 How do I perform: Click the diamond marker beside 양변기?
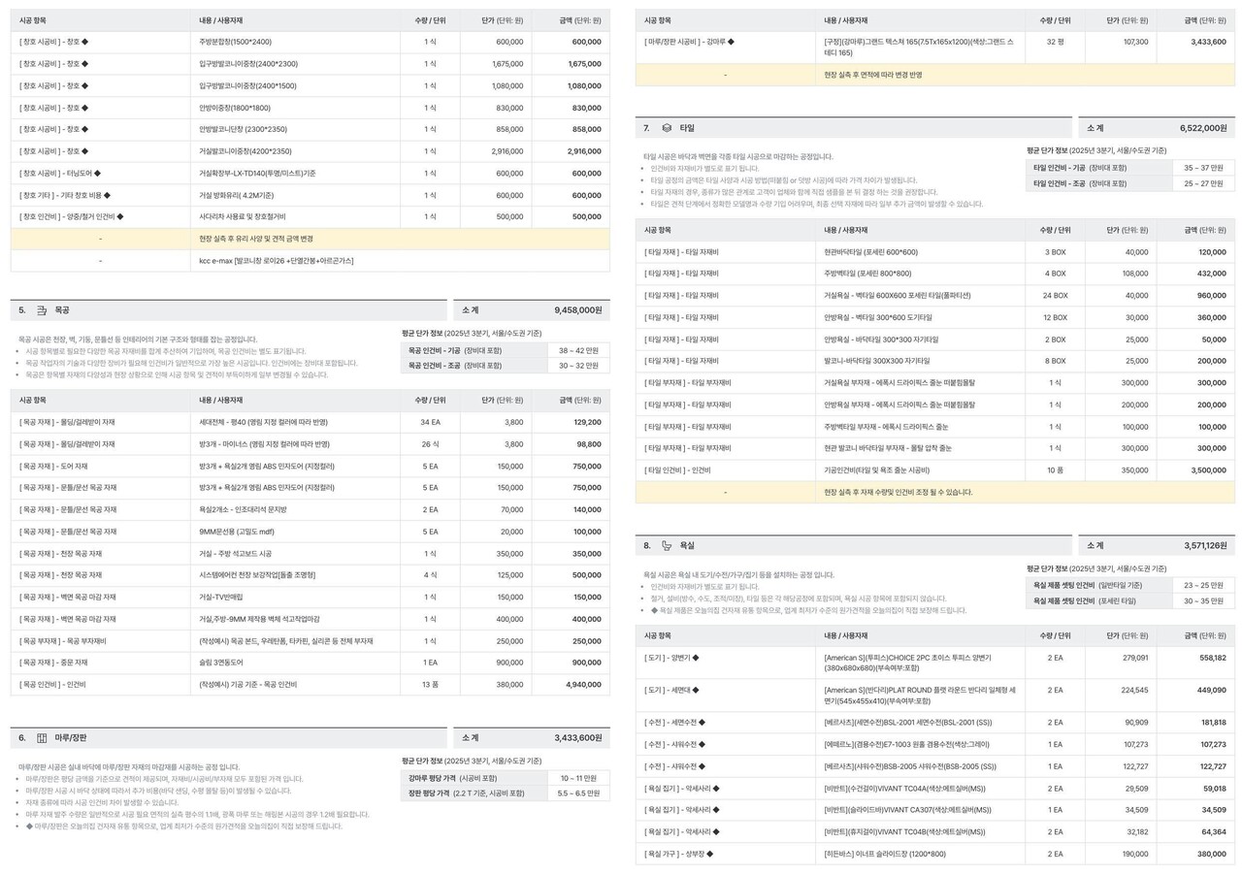coord(697,658)
